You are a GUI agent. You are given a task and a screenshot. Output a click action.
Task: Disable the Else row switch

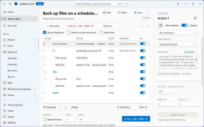click(143, 72)
